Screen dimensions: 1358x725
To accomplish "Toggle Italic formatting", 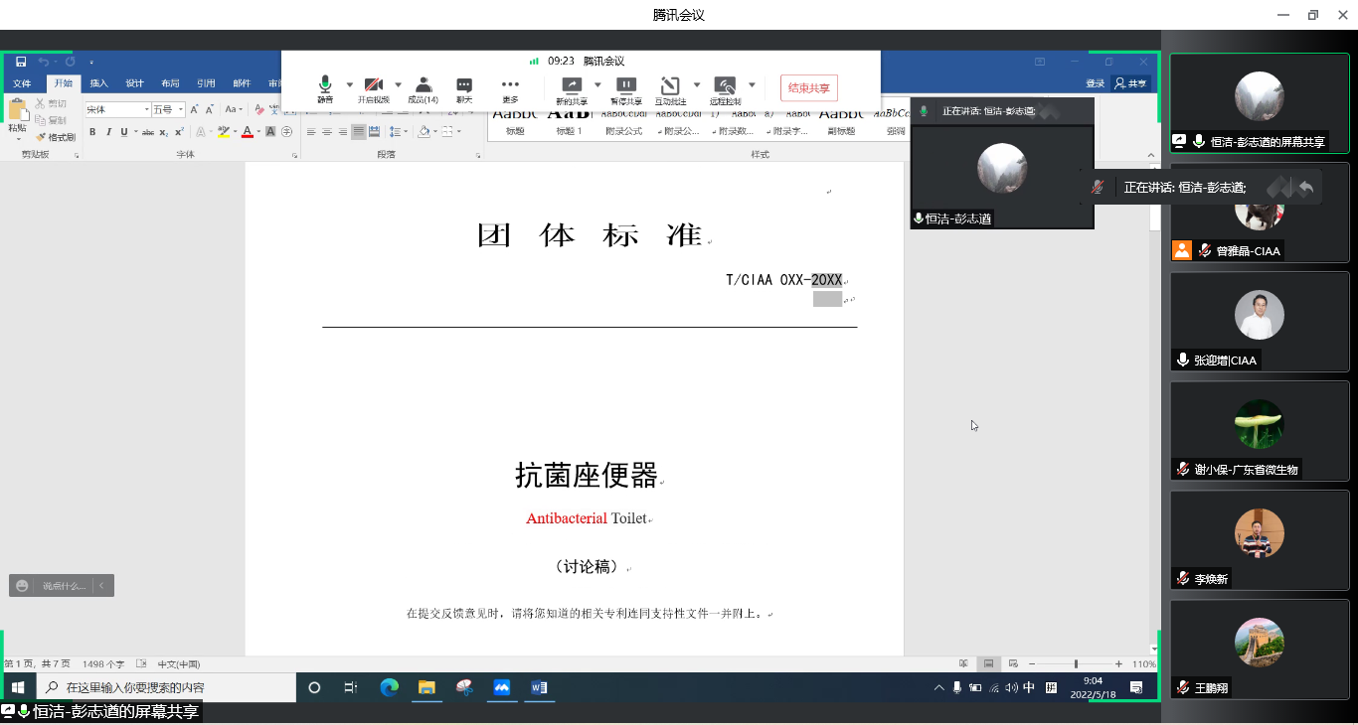I will tap(108, 132).
